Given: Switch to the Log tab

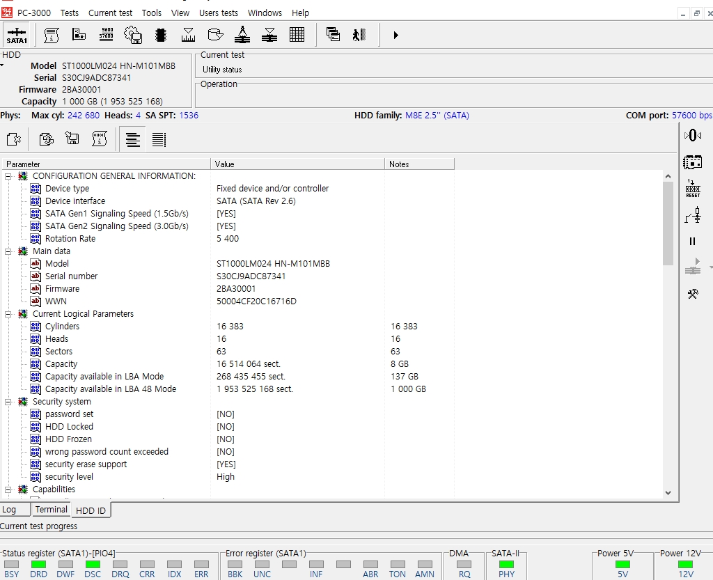Looking at the screenshot, I should 9,510.
